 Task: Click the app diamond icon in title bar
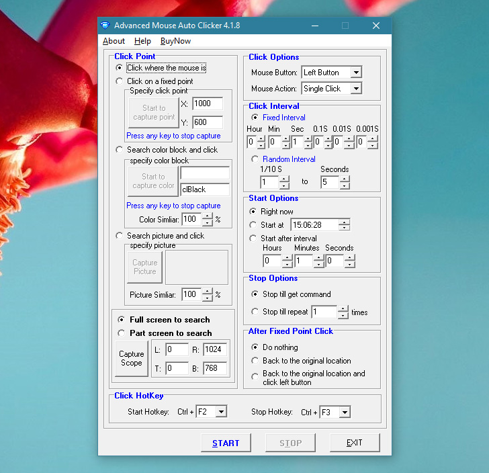[105, 26]
